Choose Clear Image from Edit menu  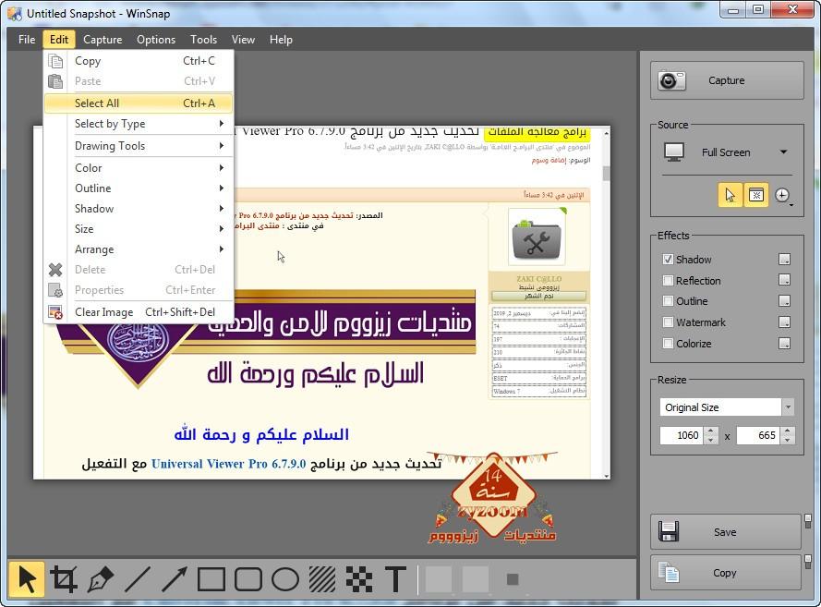pyautogui.click(x=139, y=312)
